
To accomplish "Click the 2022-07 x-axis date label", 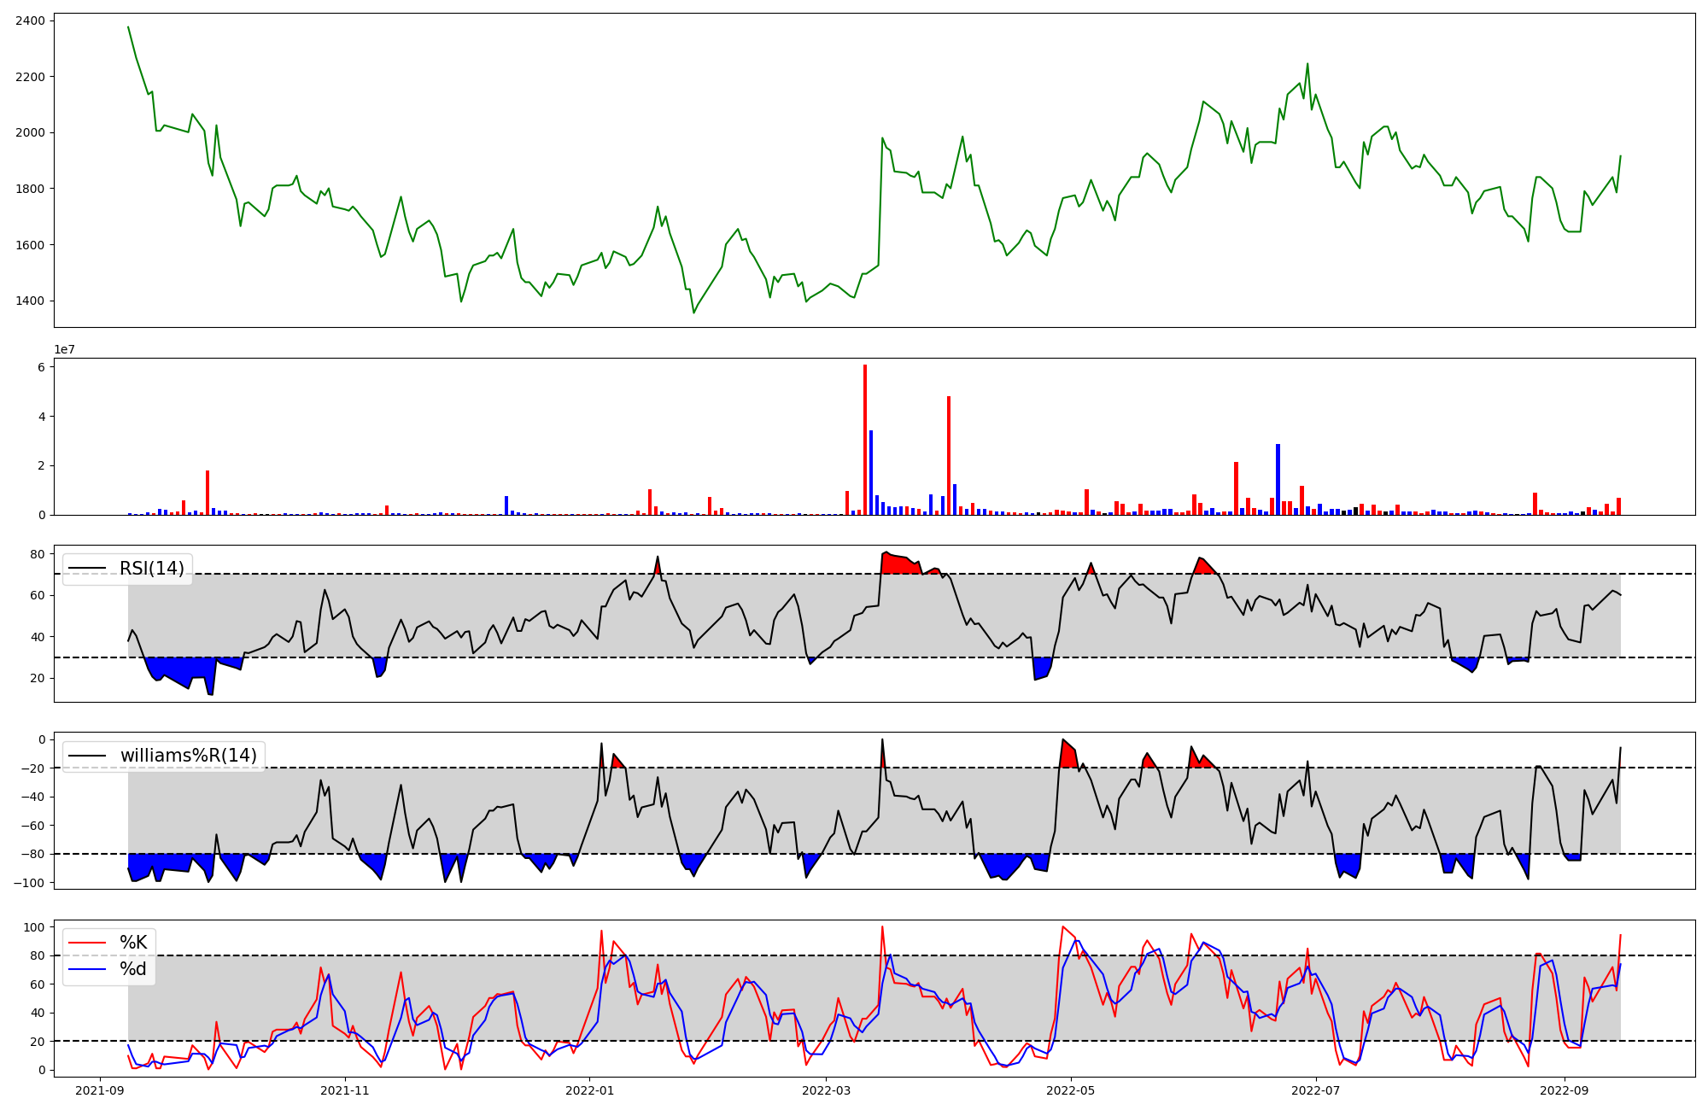I will (1315, 1090).
